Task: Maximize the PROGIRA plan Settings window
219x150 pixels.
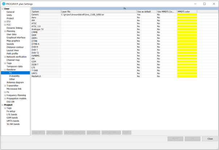Action: [x=205, y=4]
